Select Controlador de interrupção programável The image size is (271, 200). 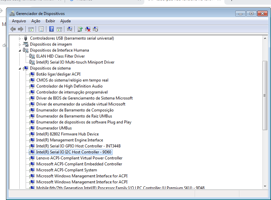tap(72, 92)
